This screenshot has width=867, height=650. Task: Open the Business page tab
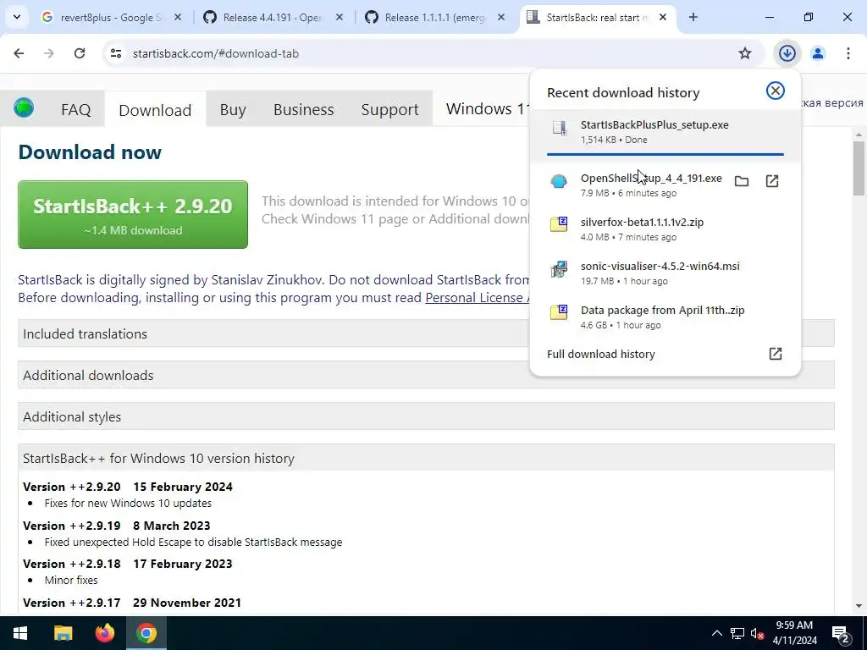304,109
